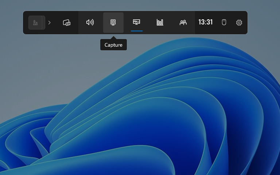Open the Xbox Social people icon

point(183,23)
